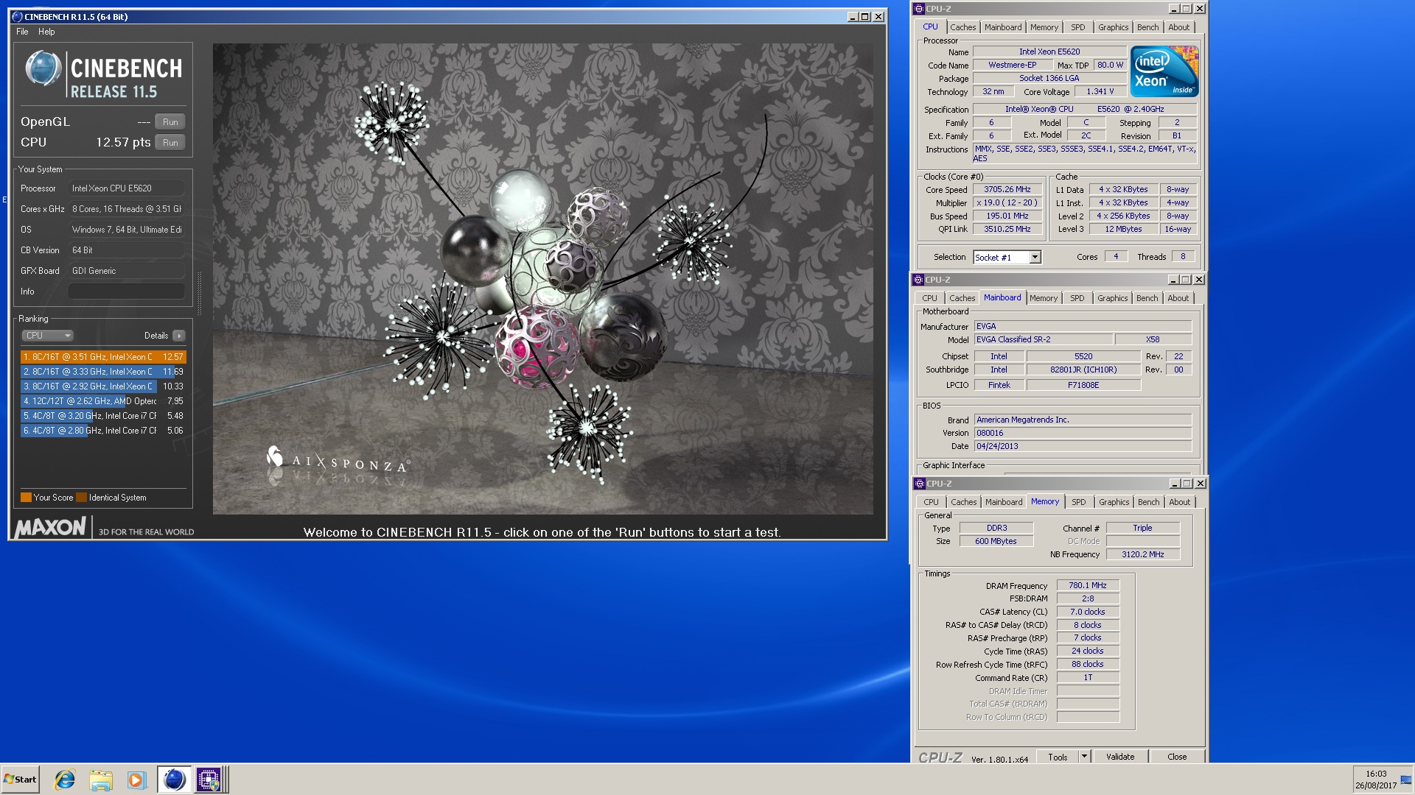Image resolution: width=1415 pixels, height=795 pixels.
Task: Expand ranking Details arrow button
Action: pyautogui.click(x=179, y=336)
